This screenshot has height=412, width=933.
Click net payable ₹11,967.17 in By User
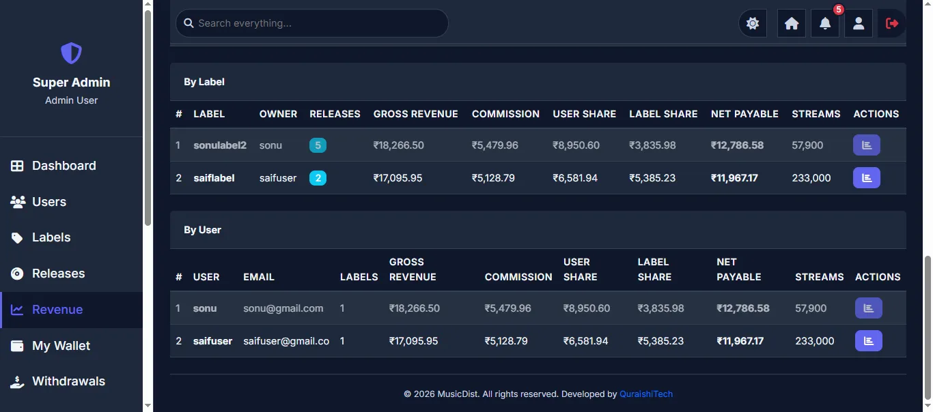pyautogui.click(x=740, y=341)
